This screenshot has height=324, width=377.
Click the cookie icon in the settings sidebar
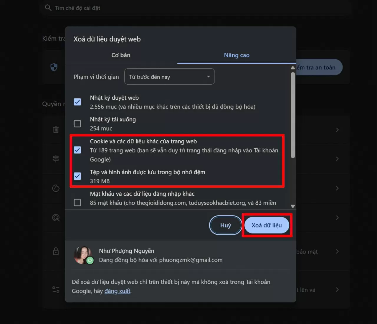click(56, 188)
